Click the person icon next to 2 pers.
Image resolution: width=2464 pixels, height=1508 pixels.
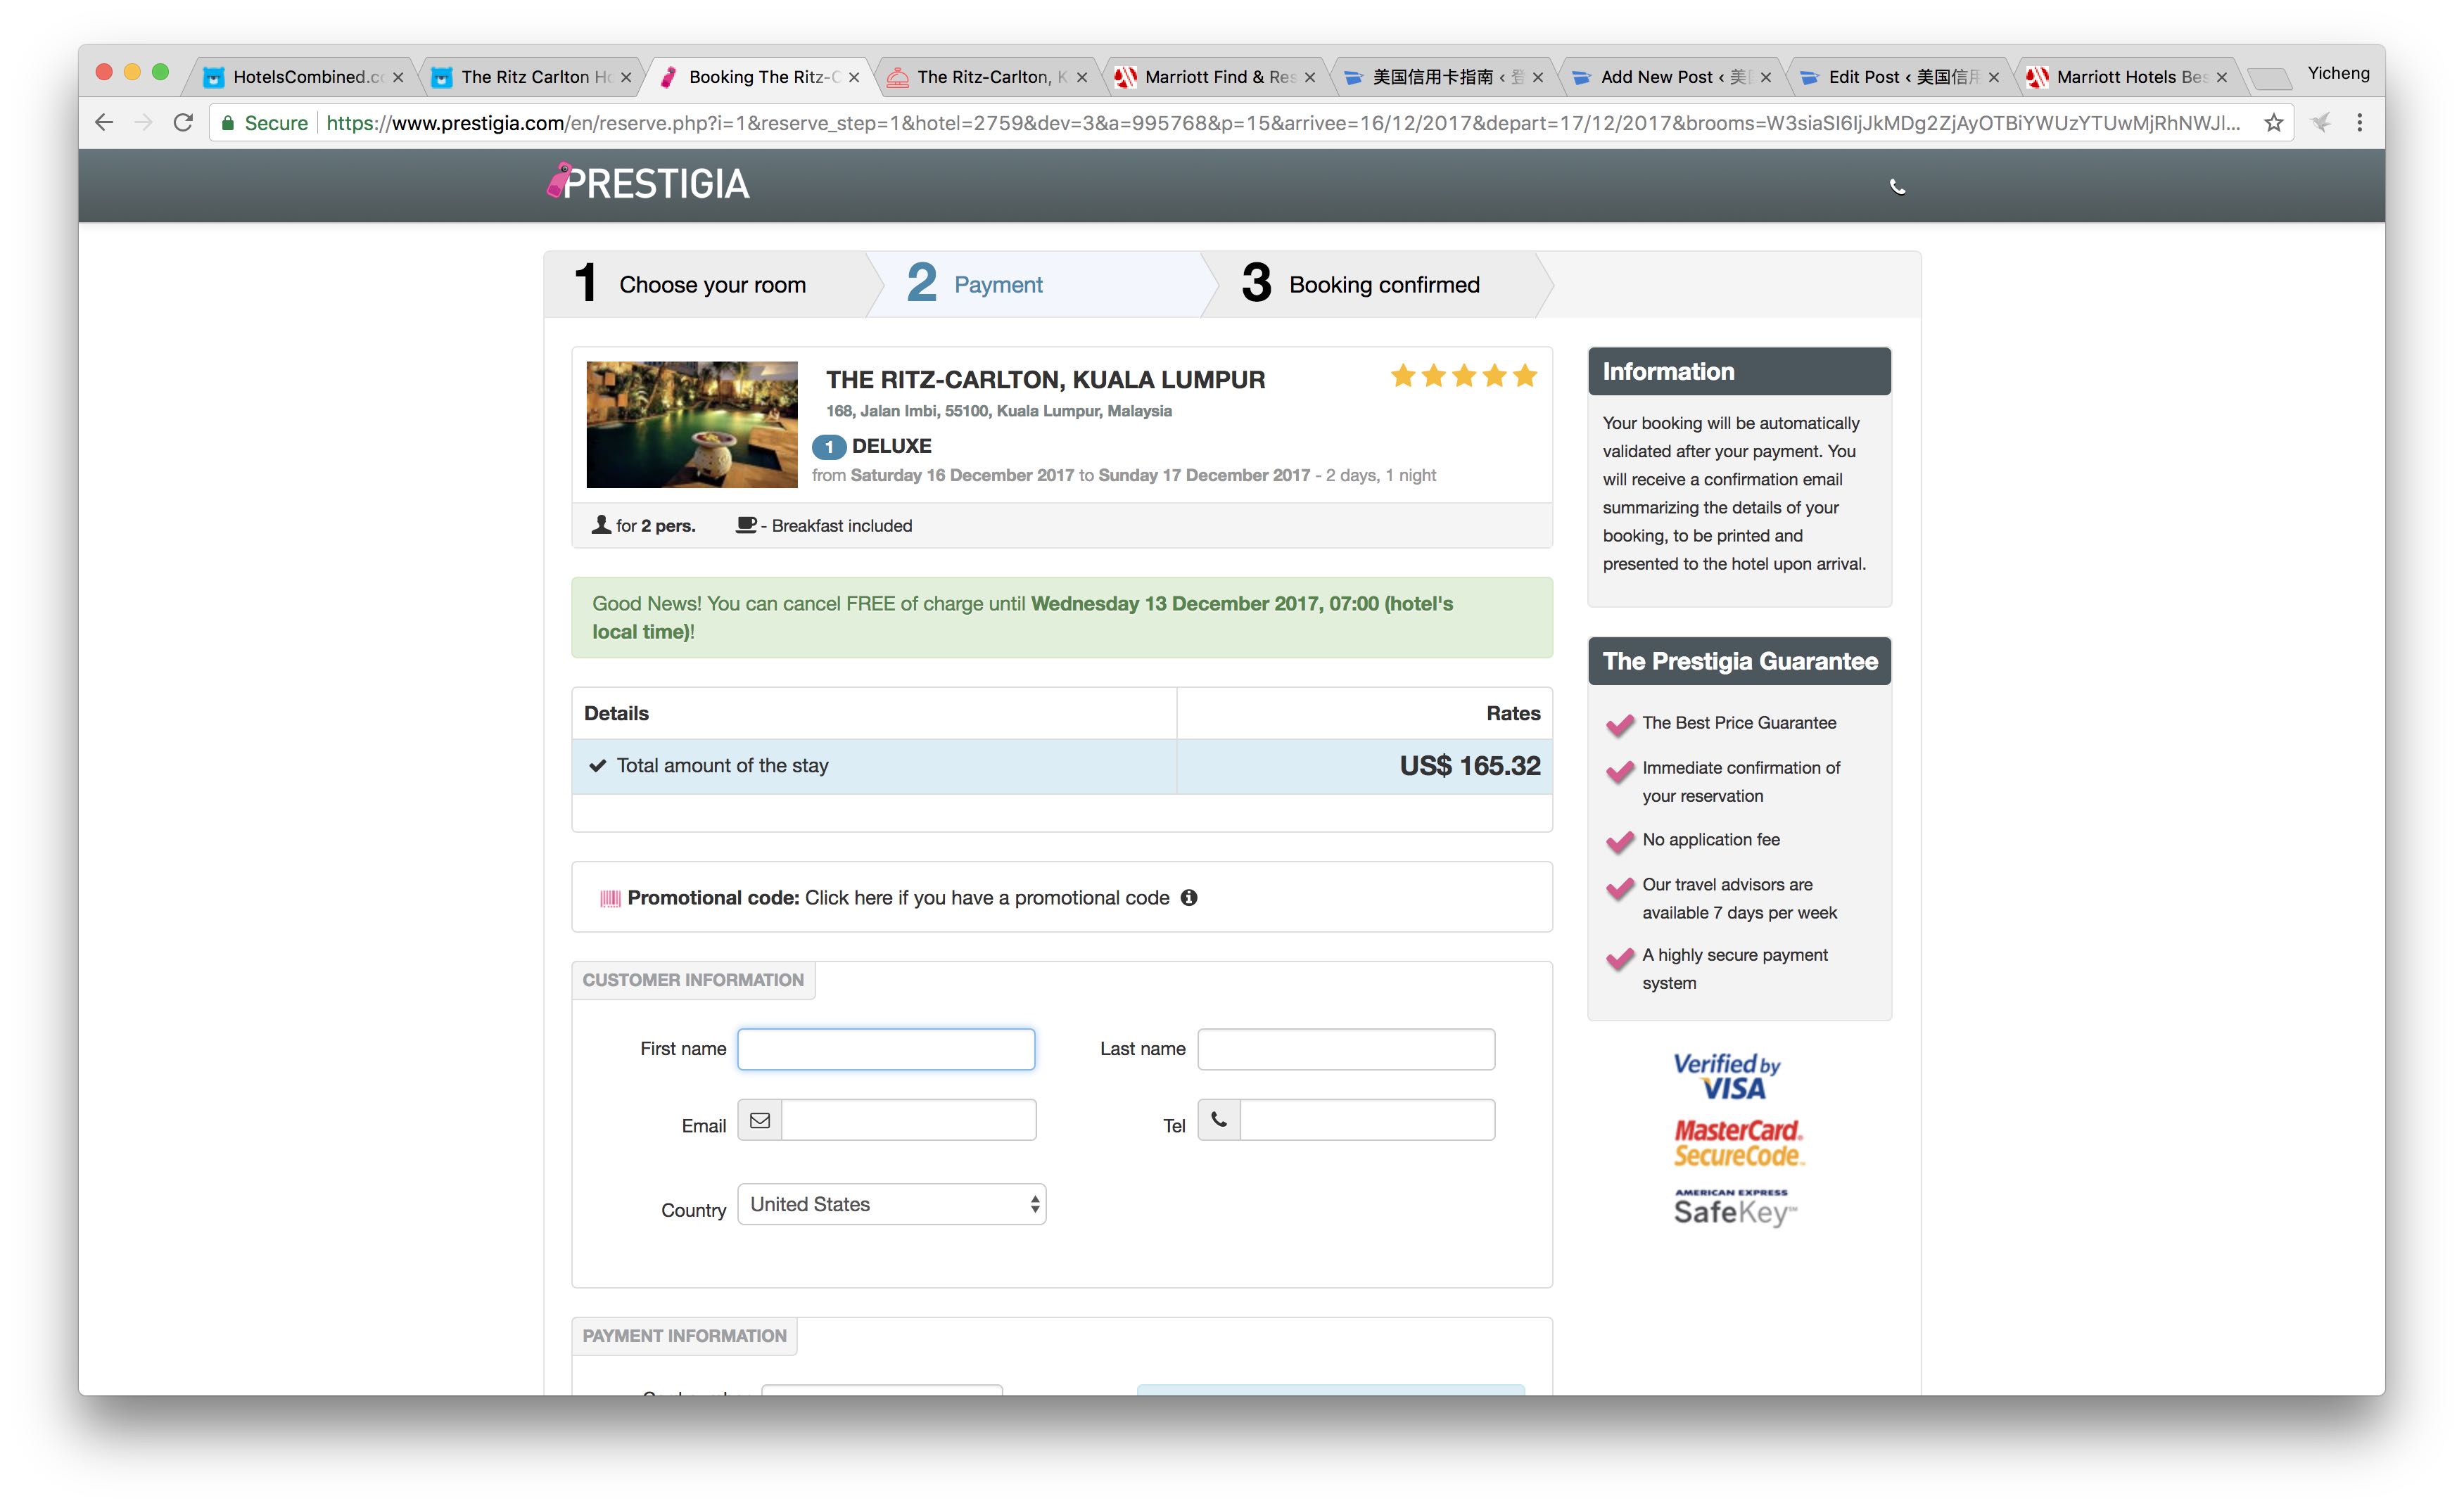pos(601,525)
